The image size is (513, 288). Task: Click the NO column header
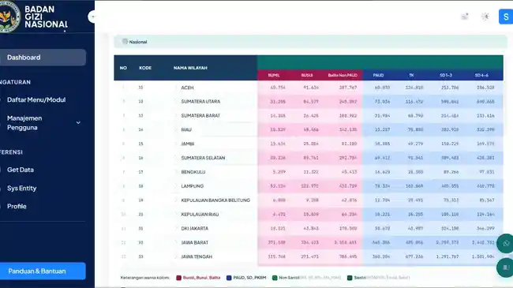pos(123,68)
